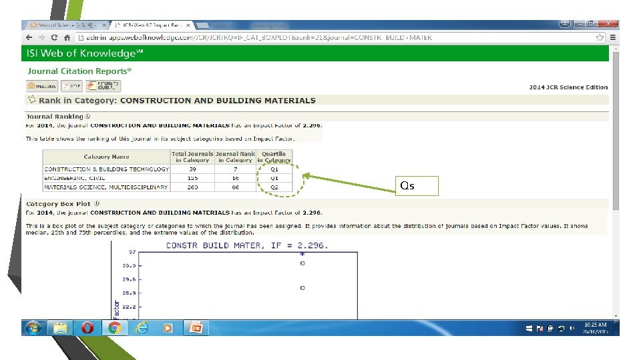Open the Windows Start button

(x=33, y=328)
